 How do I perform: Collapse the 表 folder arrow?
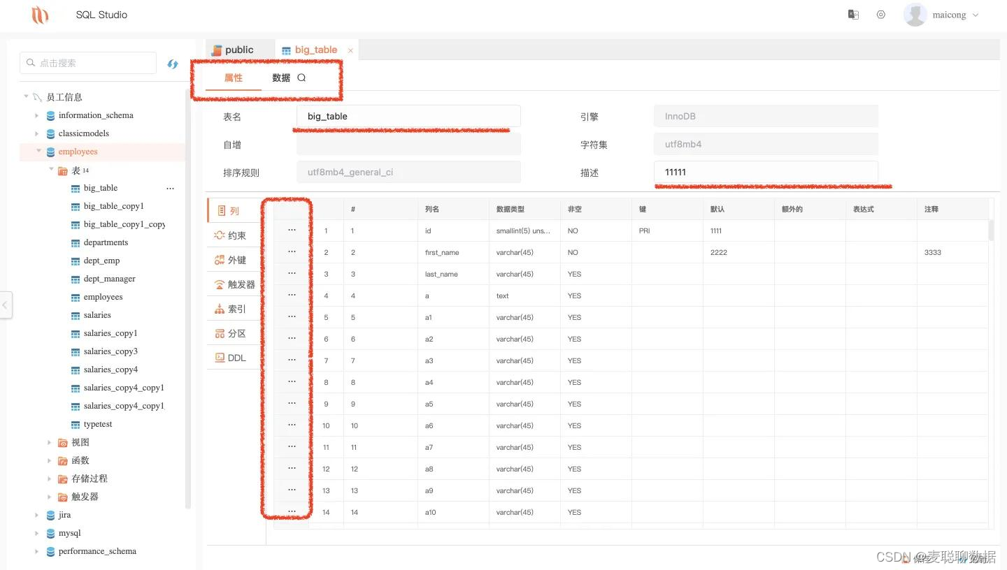click(51, 169)
